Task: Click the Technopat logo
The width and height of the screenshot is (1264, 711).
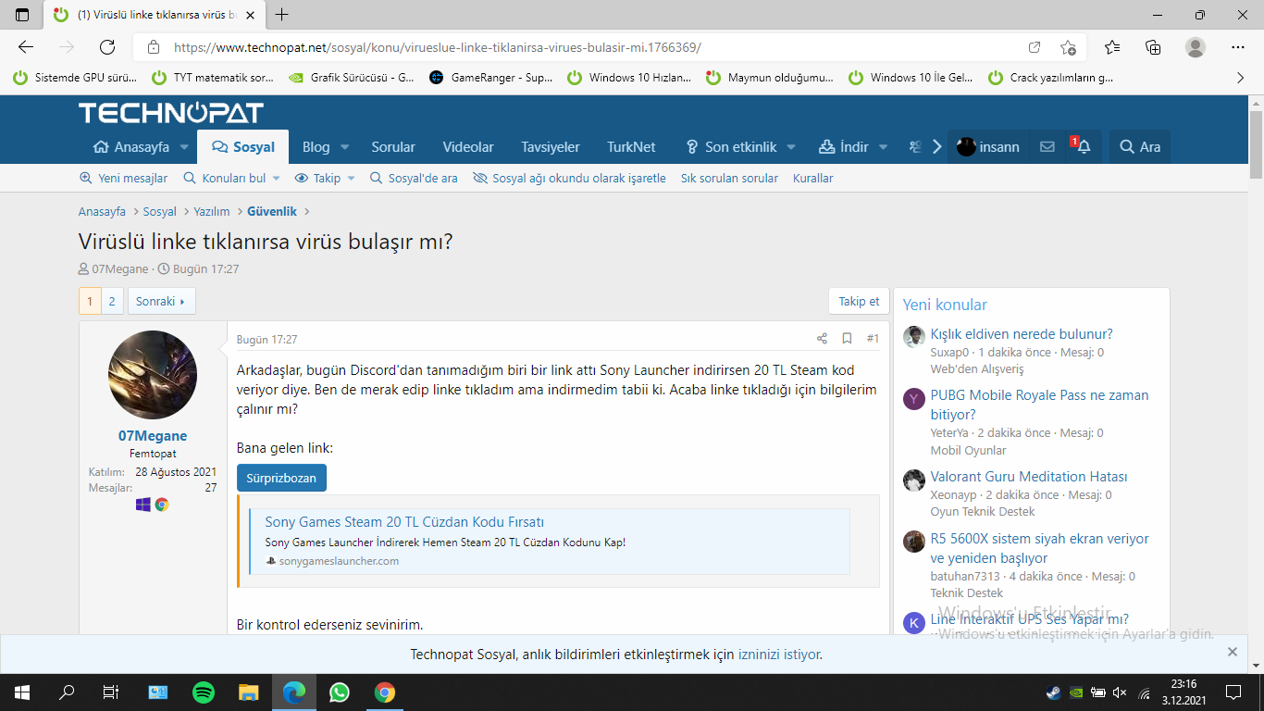Action: [x=171, y=113]
